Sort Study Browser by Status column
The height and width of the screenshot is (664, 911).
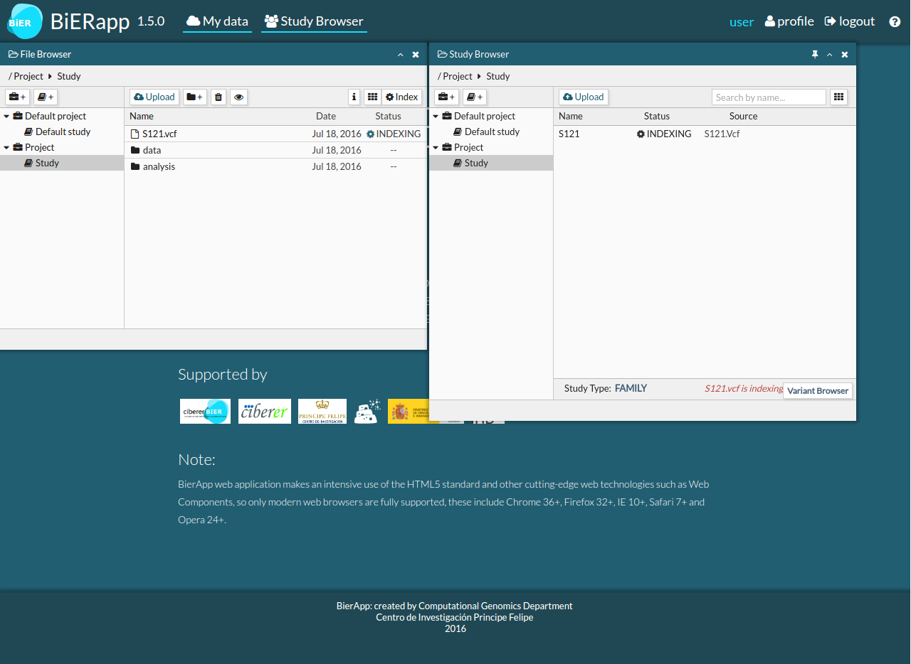coord(657,116)
